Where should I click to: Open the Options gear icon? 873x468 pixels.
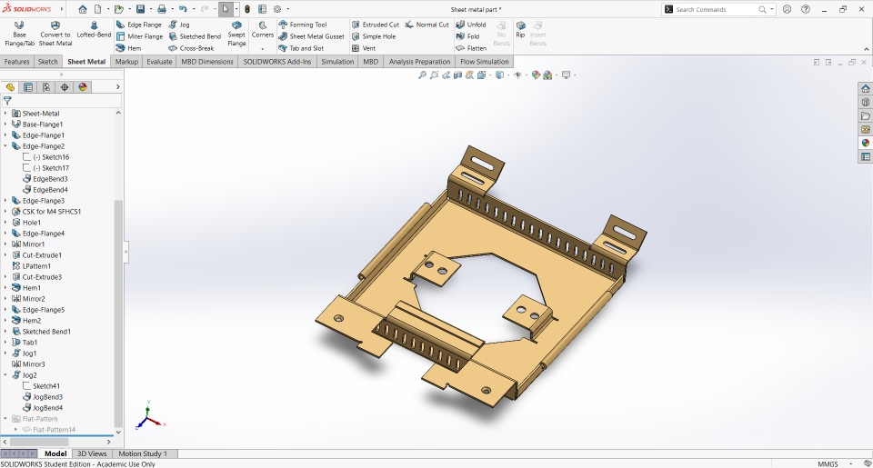click(277, 9)
